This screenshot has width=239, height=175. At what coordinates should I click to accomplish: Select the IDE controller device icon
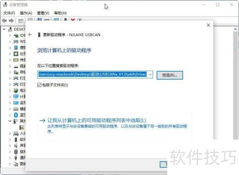click(x=16, y=35)
